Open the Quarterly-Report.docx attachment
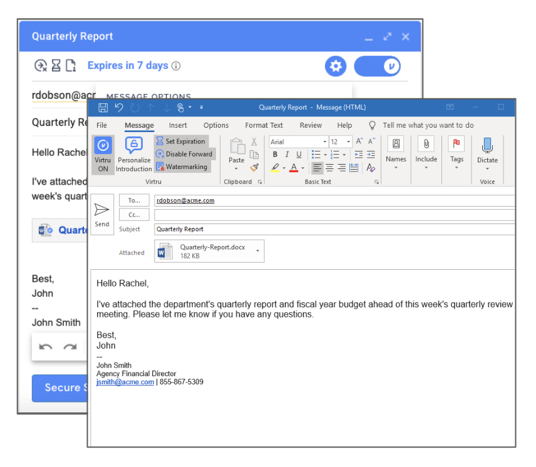536x467 pixels. [x=205, y=251]
